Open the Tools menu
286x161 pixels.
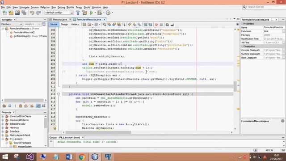87,7
